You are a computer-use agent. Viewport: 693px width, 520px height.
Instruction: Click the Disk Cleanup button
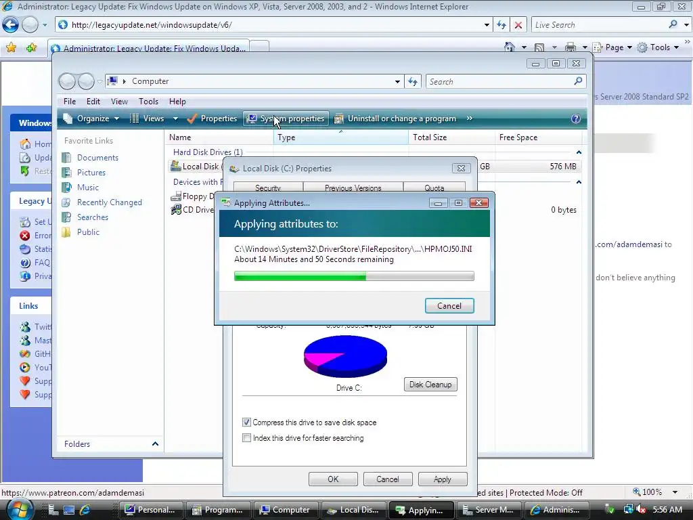click(x=430, y=385)
